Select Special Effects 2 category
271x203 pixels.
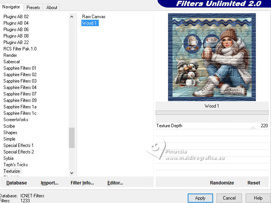(19, 152)
